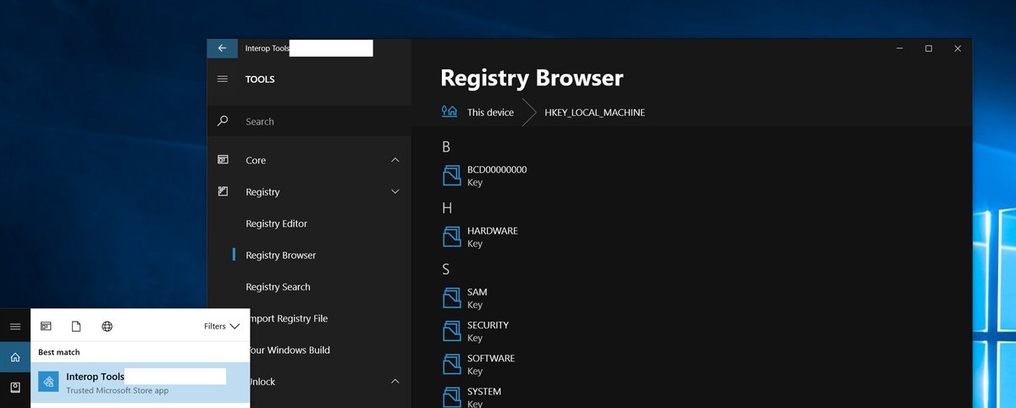Click the SOFTWARE key icon

(x=451, y=364)
